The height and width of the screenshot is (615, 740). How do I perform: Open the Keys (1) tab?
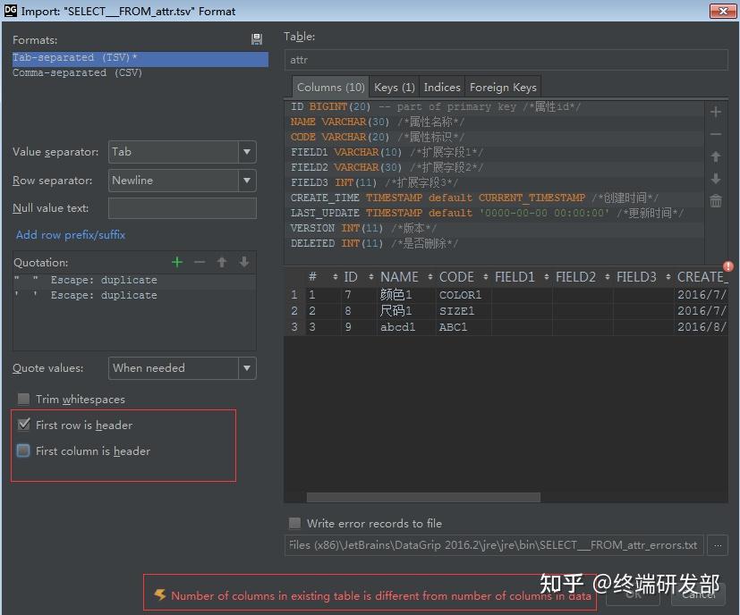point(393,87)
